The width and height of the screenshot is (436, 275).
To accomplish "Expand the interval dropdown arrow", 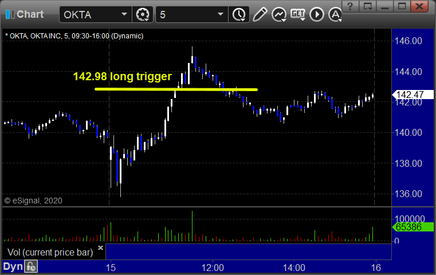I will [x=221, y=14].
